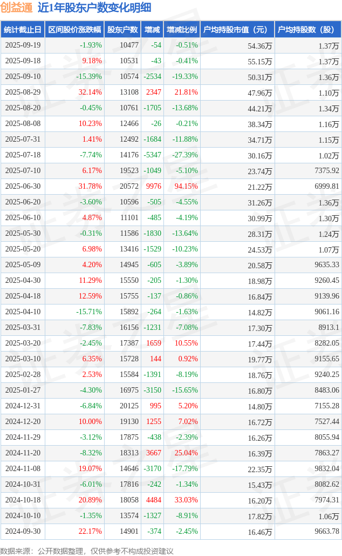Viewport: 342px width, 556px height.
Task: Select the 2025-09-19 date cell
Action: pos(22,45)
